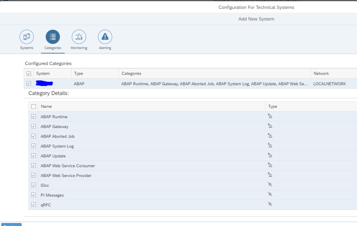Click the connector type icon for qRFC
Image resolution: width=357 pixels, height=226 pixels.
pyautogui.click(x=270, y=204)
